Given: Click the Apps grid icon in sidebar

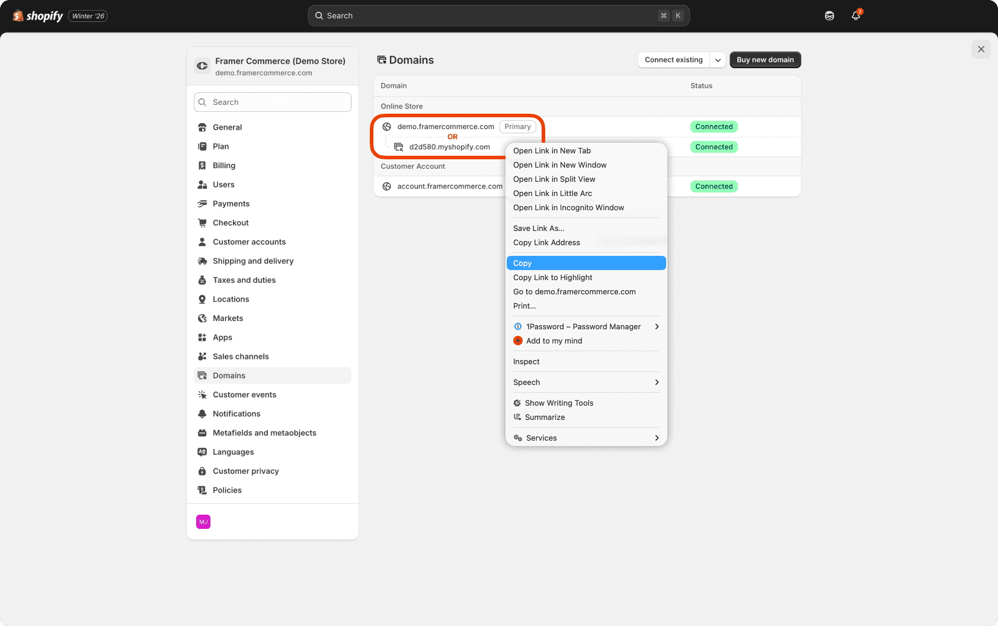Looking at the screenshot, I should [202, 338].
